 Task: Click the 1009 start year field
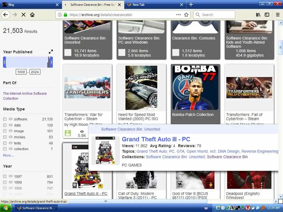21,72
